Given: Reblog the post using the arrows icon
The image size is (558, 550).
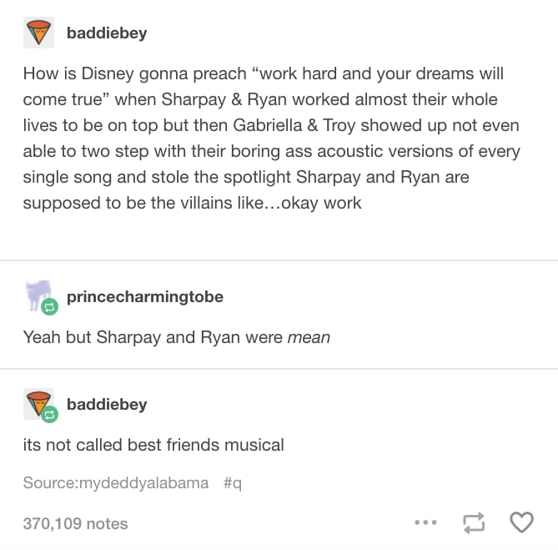Looking at the screenshot, I should [x=474, y=522].
